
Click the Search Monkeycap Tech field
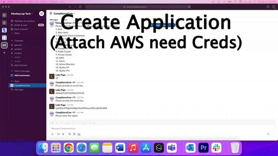point(138,7)
